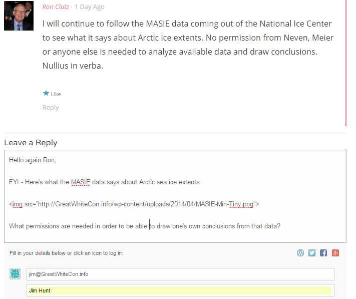Log in using the Facebook icon
Viewport: 356px width, 299px height.
coord(323,253)
